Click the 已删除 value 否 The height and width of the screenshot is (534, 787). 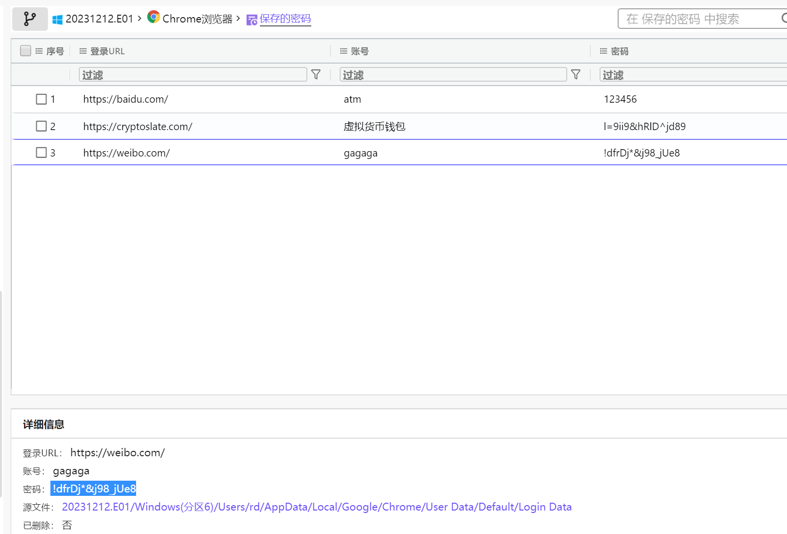point(67,525)
